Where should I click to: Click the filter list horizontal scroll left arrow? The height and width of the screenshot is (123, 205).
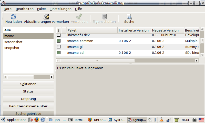tap(5, 77)
